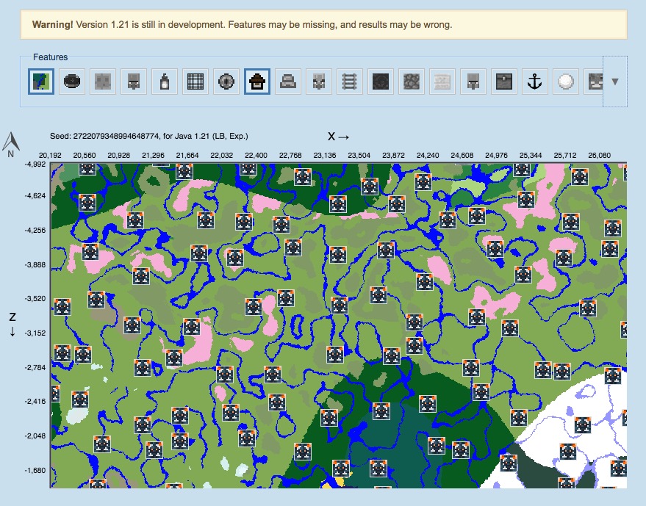
Task: Click Z coordinate label -2,048
Action: point(35,436)
